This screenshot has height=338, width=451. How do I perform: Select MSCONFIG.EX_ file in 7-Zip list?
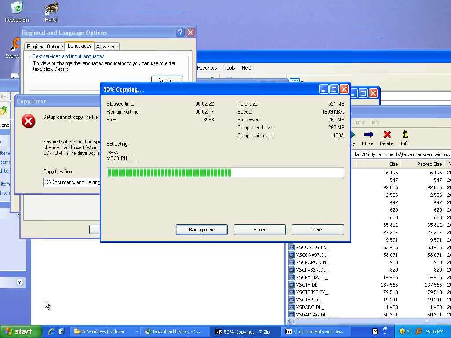(309, 247)
